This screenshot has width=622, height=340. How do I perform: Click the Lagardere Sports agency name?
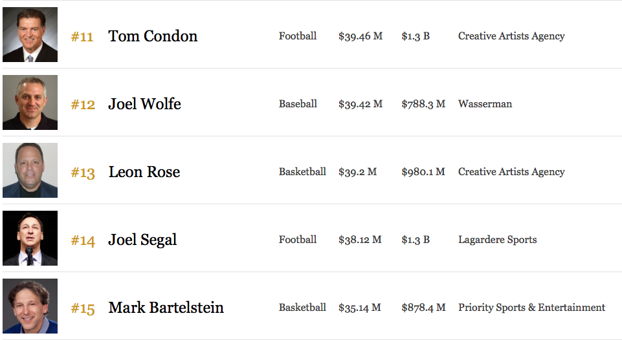(x=498, y=240)
